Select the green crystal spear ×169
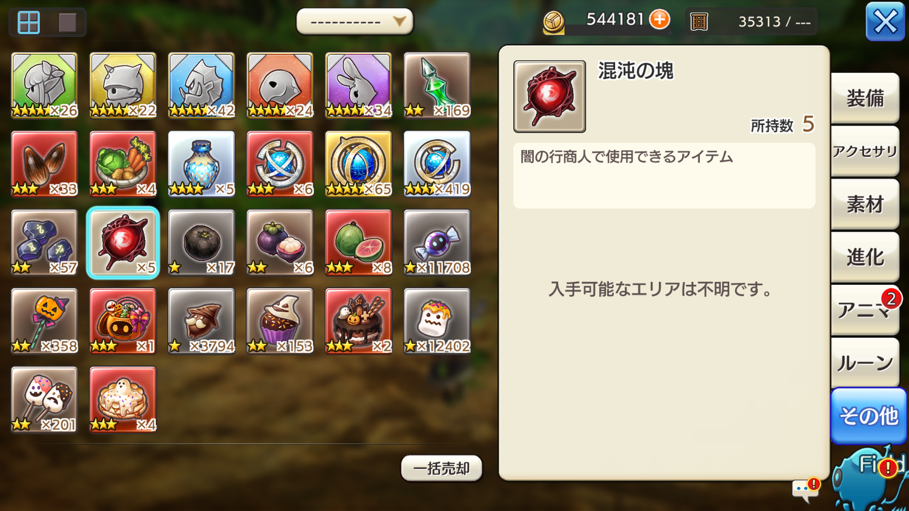909x511 pixels. click(437, 85)
